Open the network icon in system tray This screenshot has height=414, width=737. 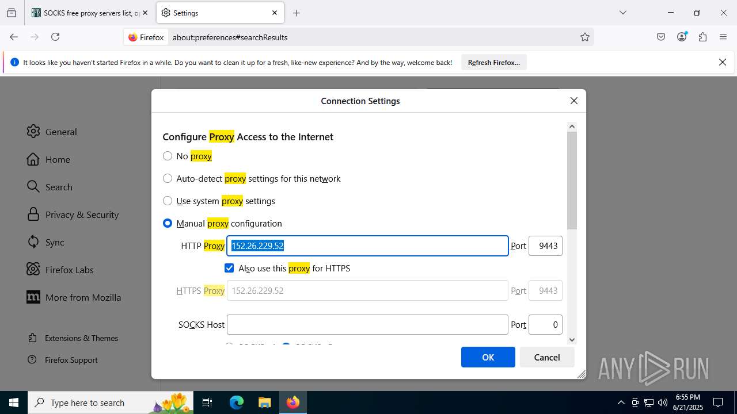(x=649, y=402)
